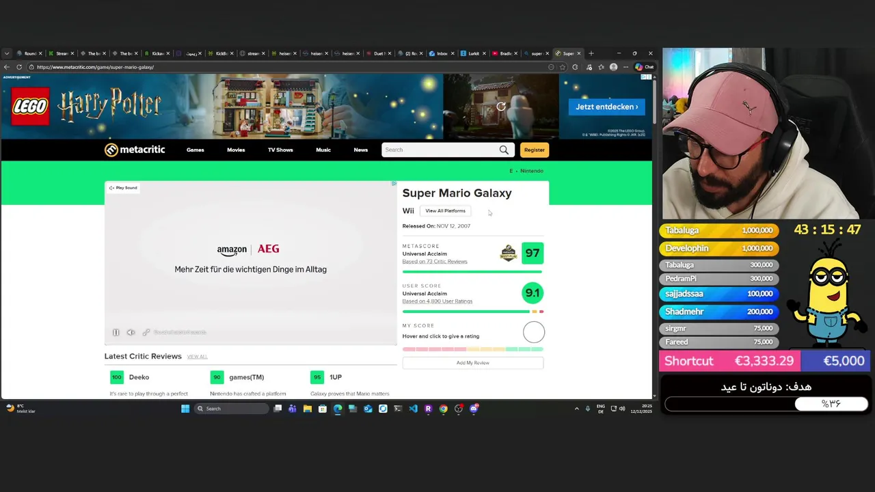
Task: Open the Games menu
Action: (195, 150)
